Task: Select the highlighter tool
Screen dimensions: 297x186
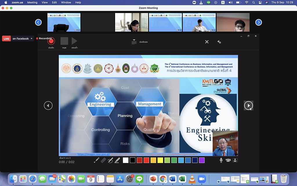Action: (117, 160)
